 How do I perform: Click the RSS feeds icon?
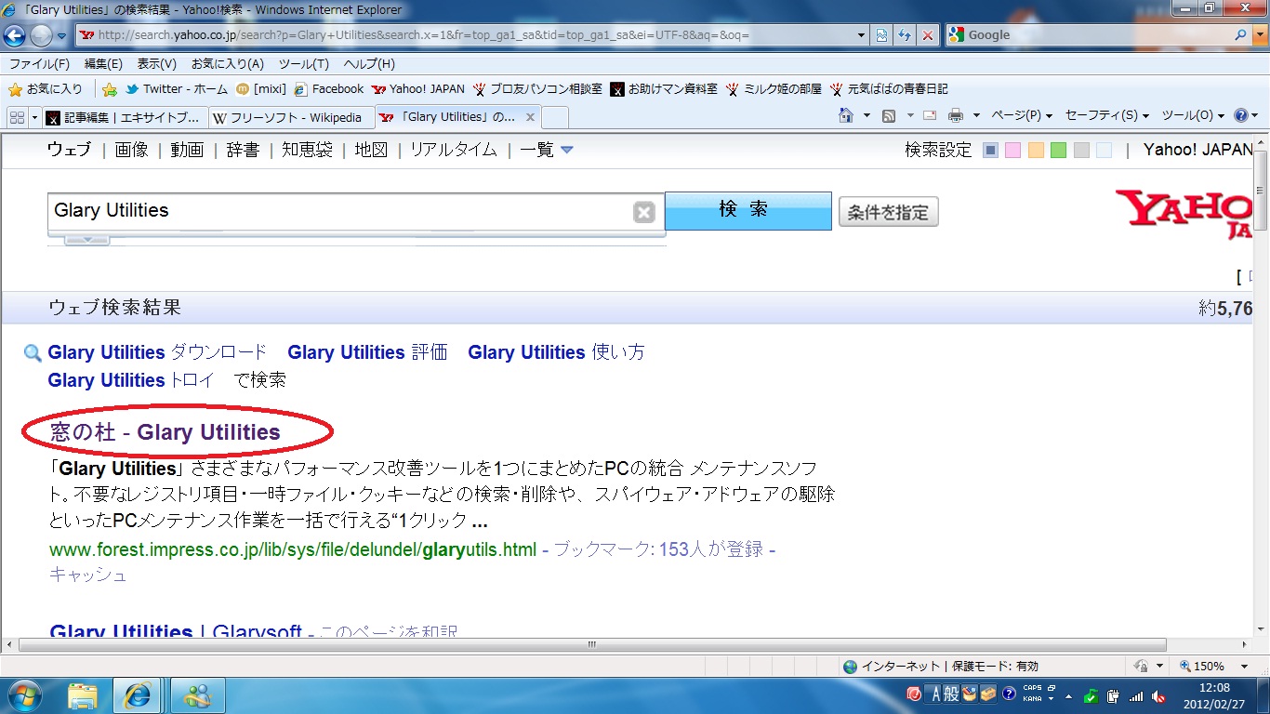[889, 116]
